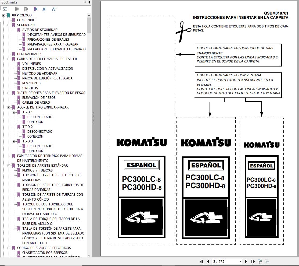Open the GENERALIDADES bookmark

pos(30,54)
